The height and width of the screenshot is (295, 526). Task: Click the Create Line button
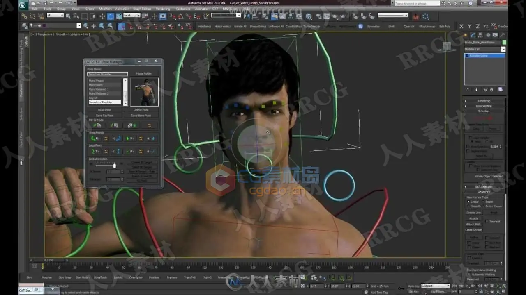[473, 213]
